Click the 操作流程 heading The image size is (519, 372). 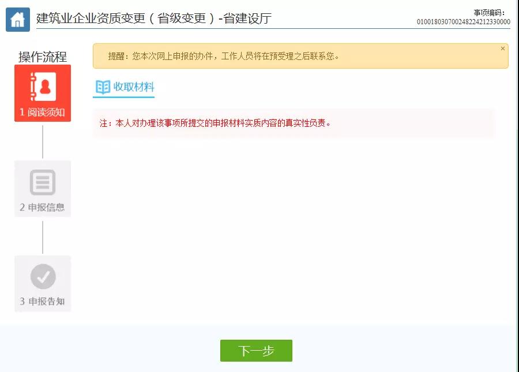tap(43, 57)
